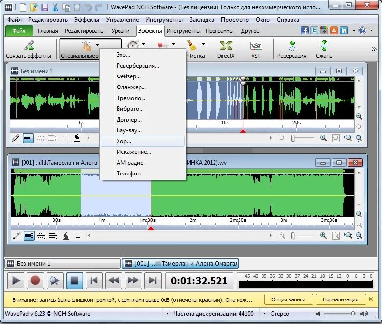Toggle combined waveform view in Тамерлан window
The image size is (382, 324).
(x=29, y=236)
